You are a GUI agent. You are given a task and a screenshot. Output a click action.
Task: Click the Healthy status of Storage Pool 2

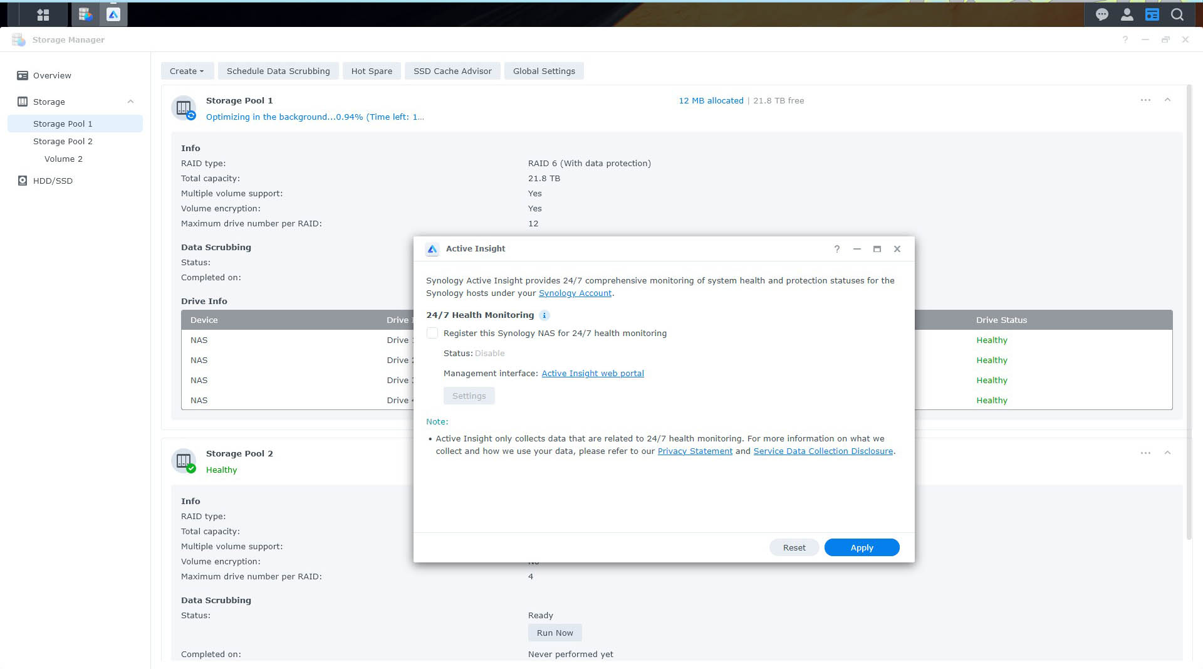coord(221,470)
